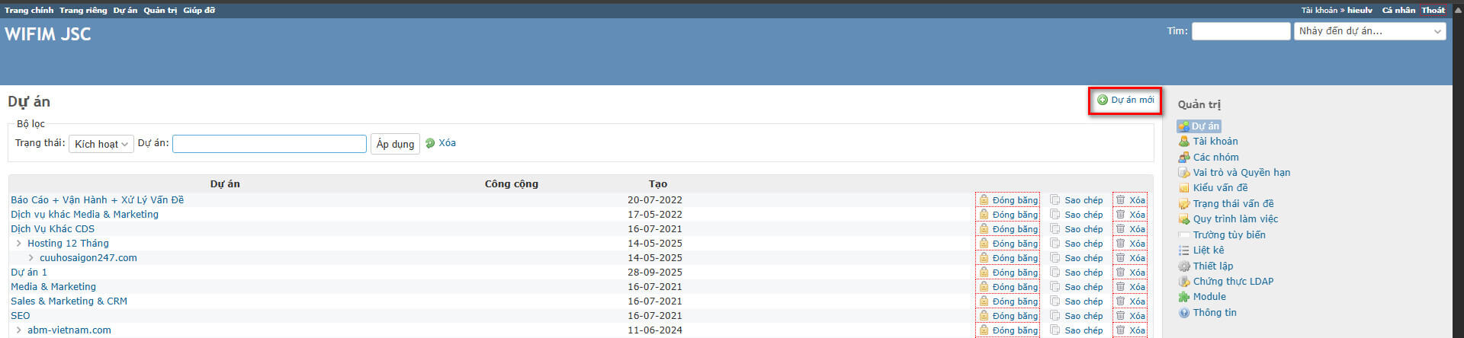1464x338 pixels.
Task: Expand the Hosting 12 Tháng project
Action: pos(19,244)
